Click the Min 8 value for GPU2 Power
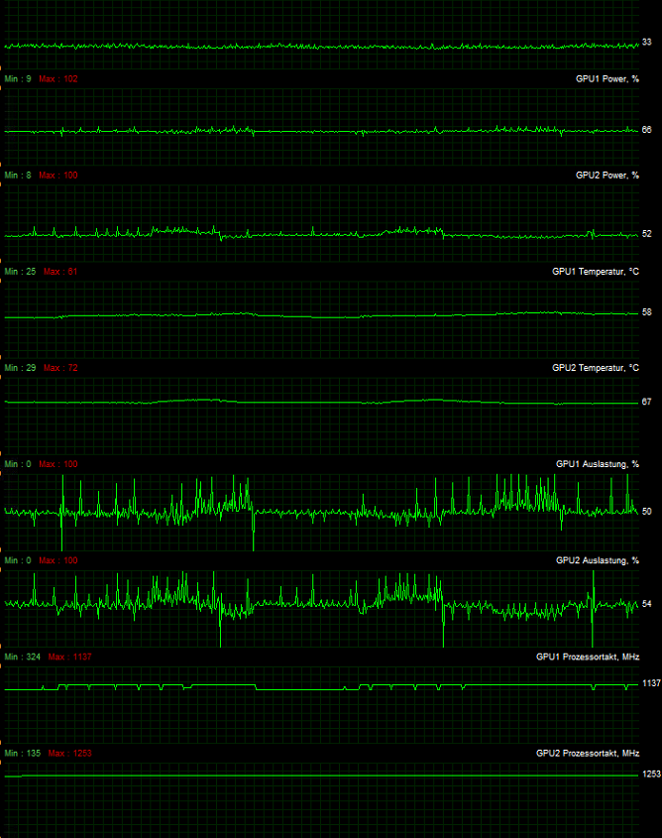The image size is (662, 838). click(x=18, y=175)
